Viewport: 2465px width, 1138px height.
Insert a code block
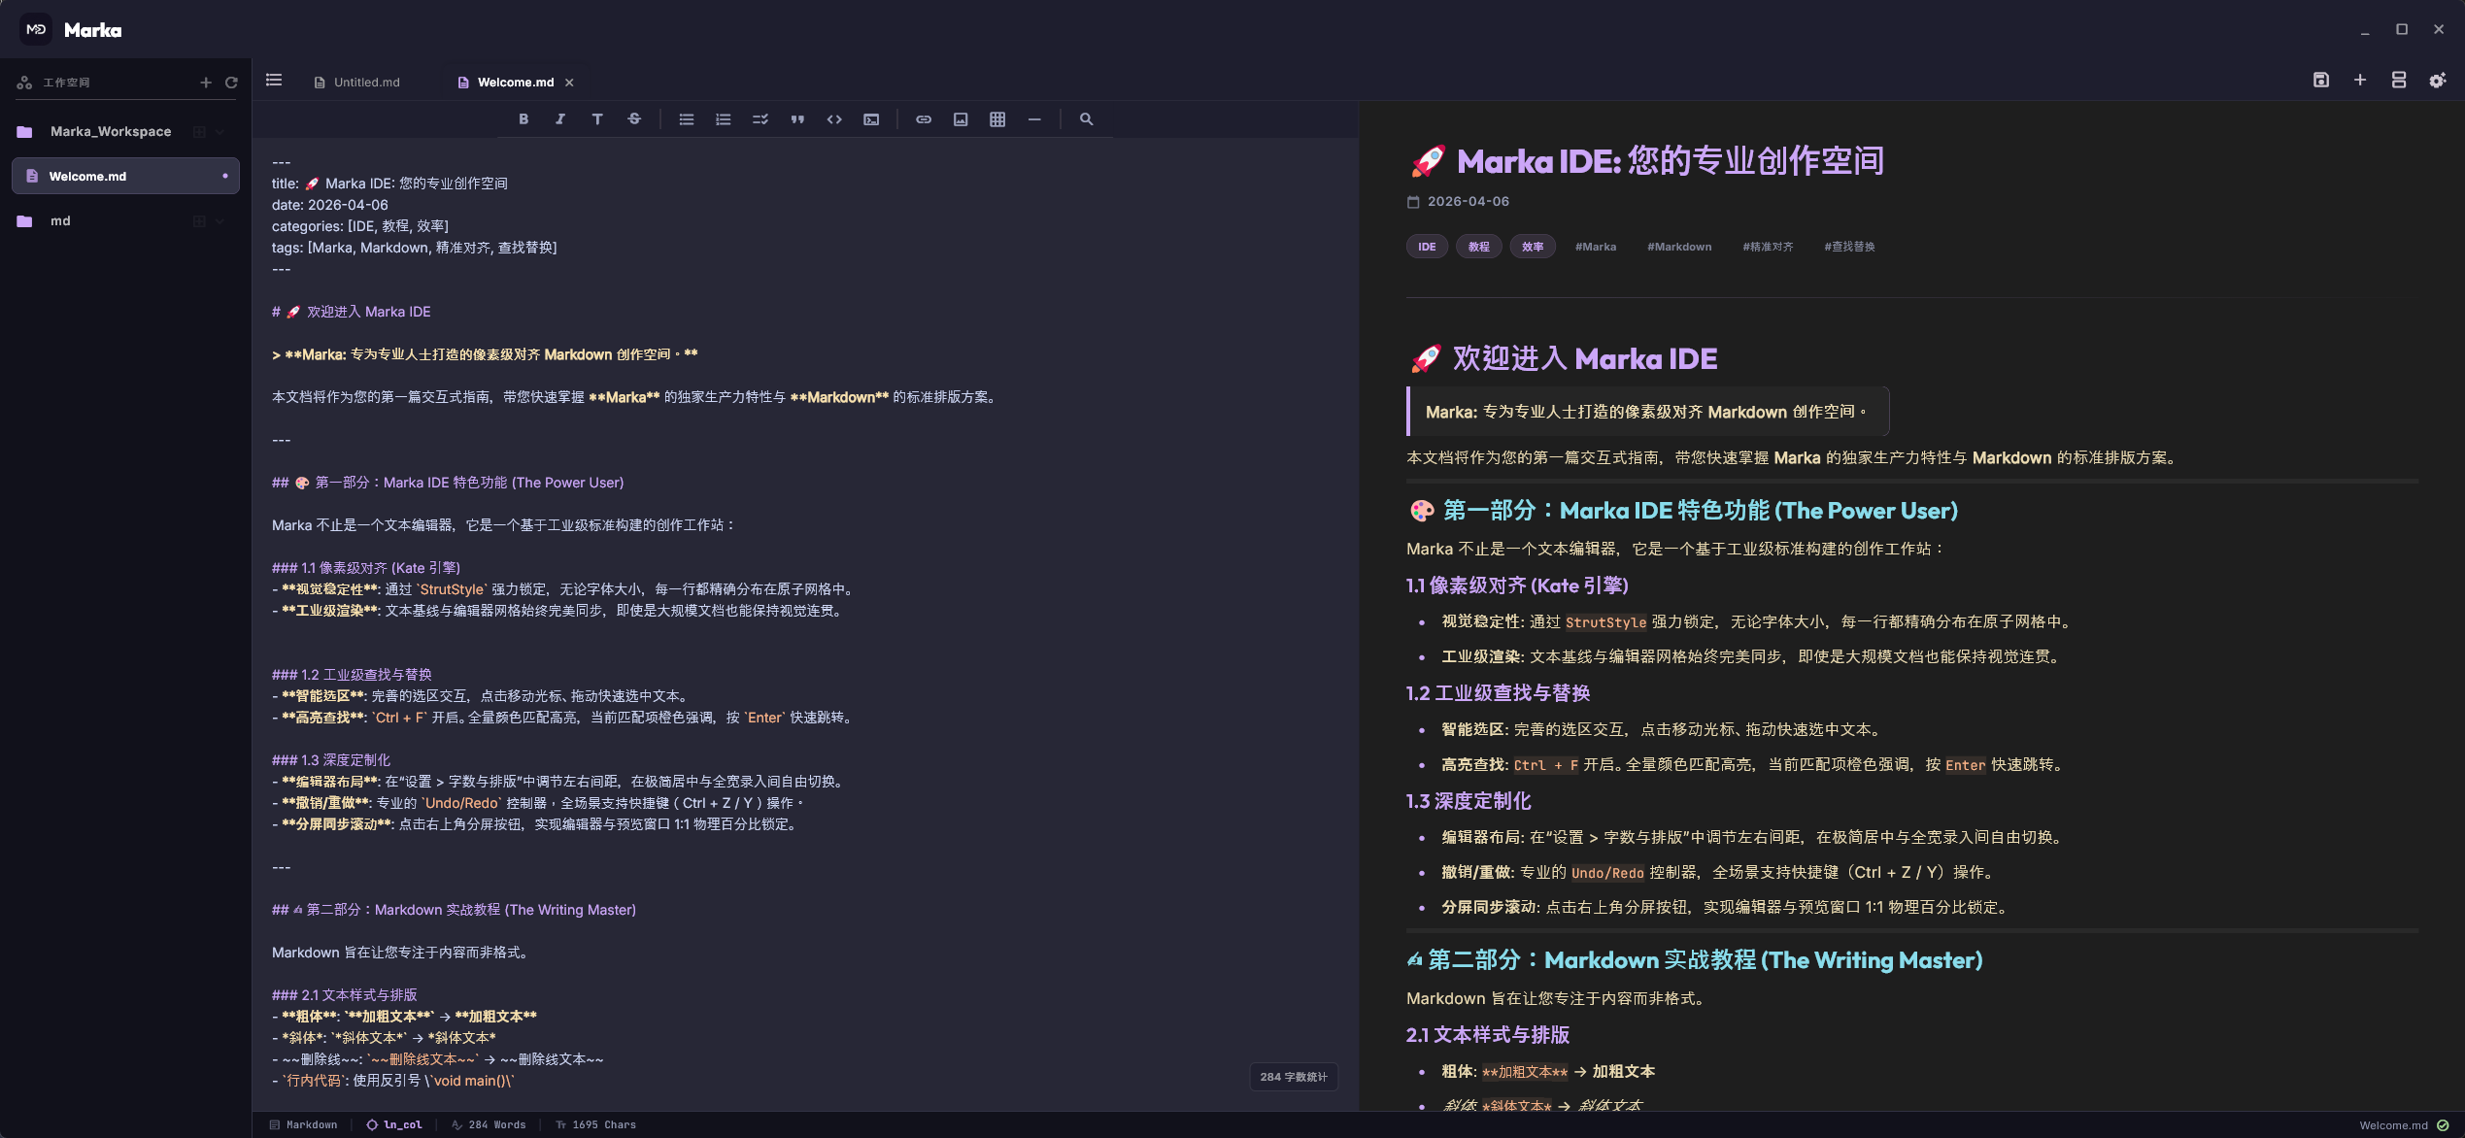click(x=871, y=119)
